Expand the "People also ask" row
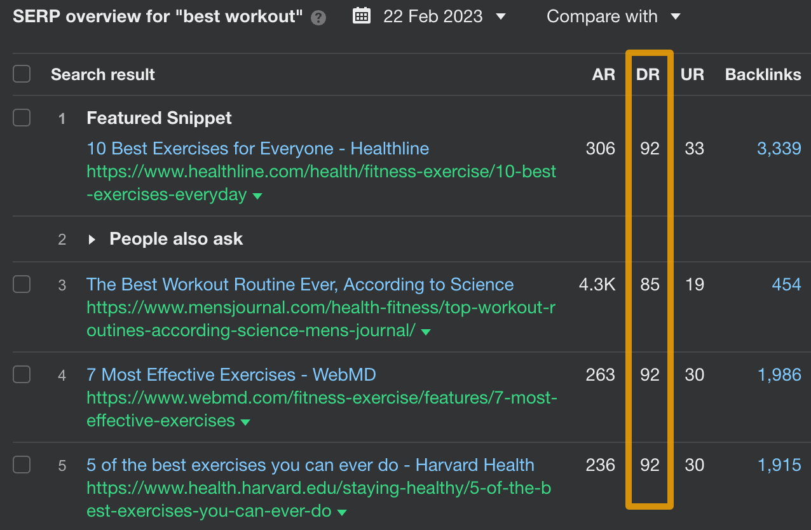Image resolution: width=811 pixels, height=530 pixels. click(x=91, y=240)
